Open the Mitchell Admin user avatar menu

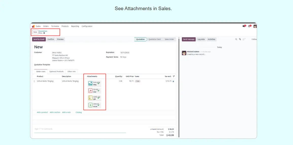click(x=255, y=26)
